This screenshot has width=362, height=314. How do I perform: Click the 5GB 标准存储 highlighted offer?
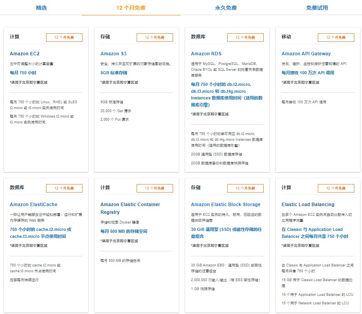point(113,73)
